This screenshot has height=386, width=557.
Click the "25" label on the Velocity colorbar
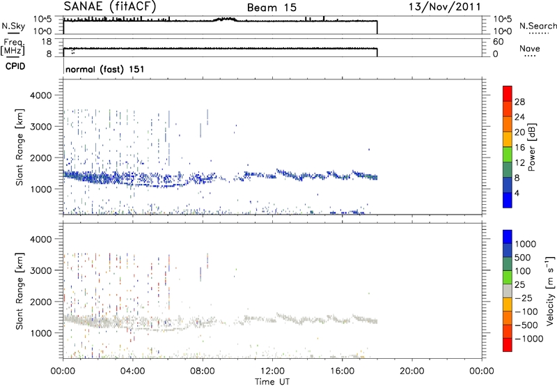(519, 284)
